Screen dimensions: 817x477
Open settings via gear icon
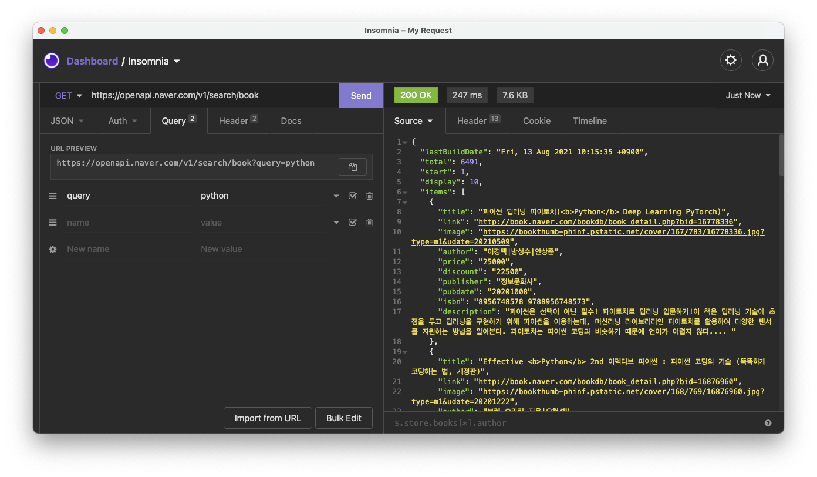click(x=731, y=60)
